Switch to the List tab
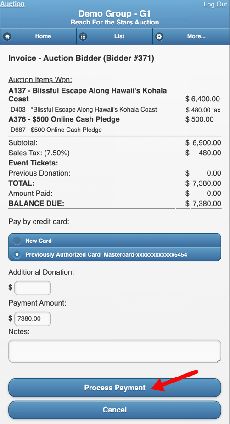 pos(115,36)
